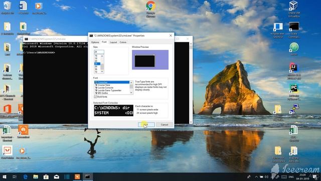This screenshot has width=321, height=181.
Task: Switch to the Options tab
Action: (x=95, y=42)
